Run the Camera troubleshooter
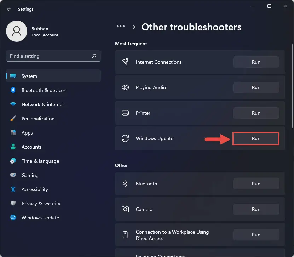Image resolution: width=294 pixels, height=257 pixels. [256, 209]
